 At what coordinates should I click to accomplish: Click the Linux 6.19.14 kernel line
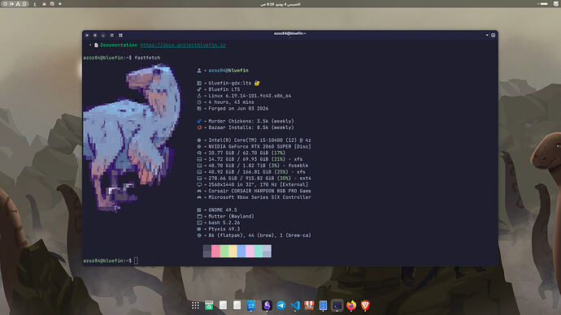(x=244, y=96)
